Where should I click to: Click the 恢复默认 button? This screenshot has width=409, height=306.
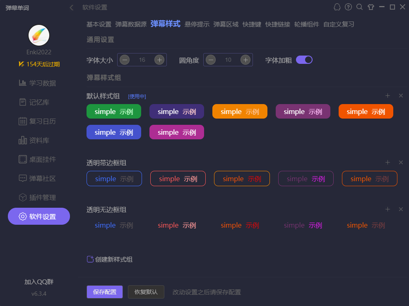[x=146, y=292]
